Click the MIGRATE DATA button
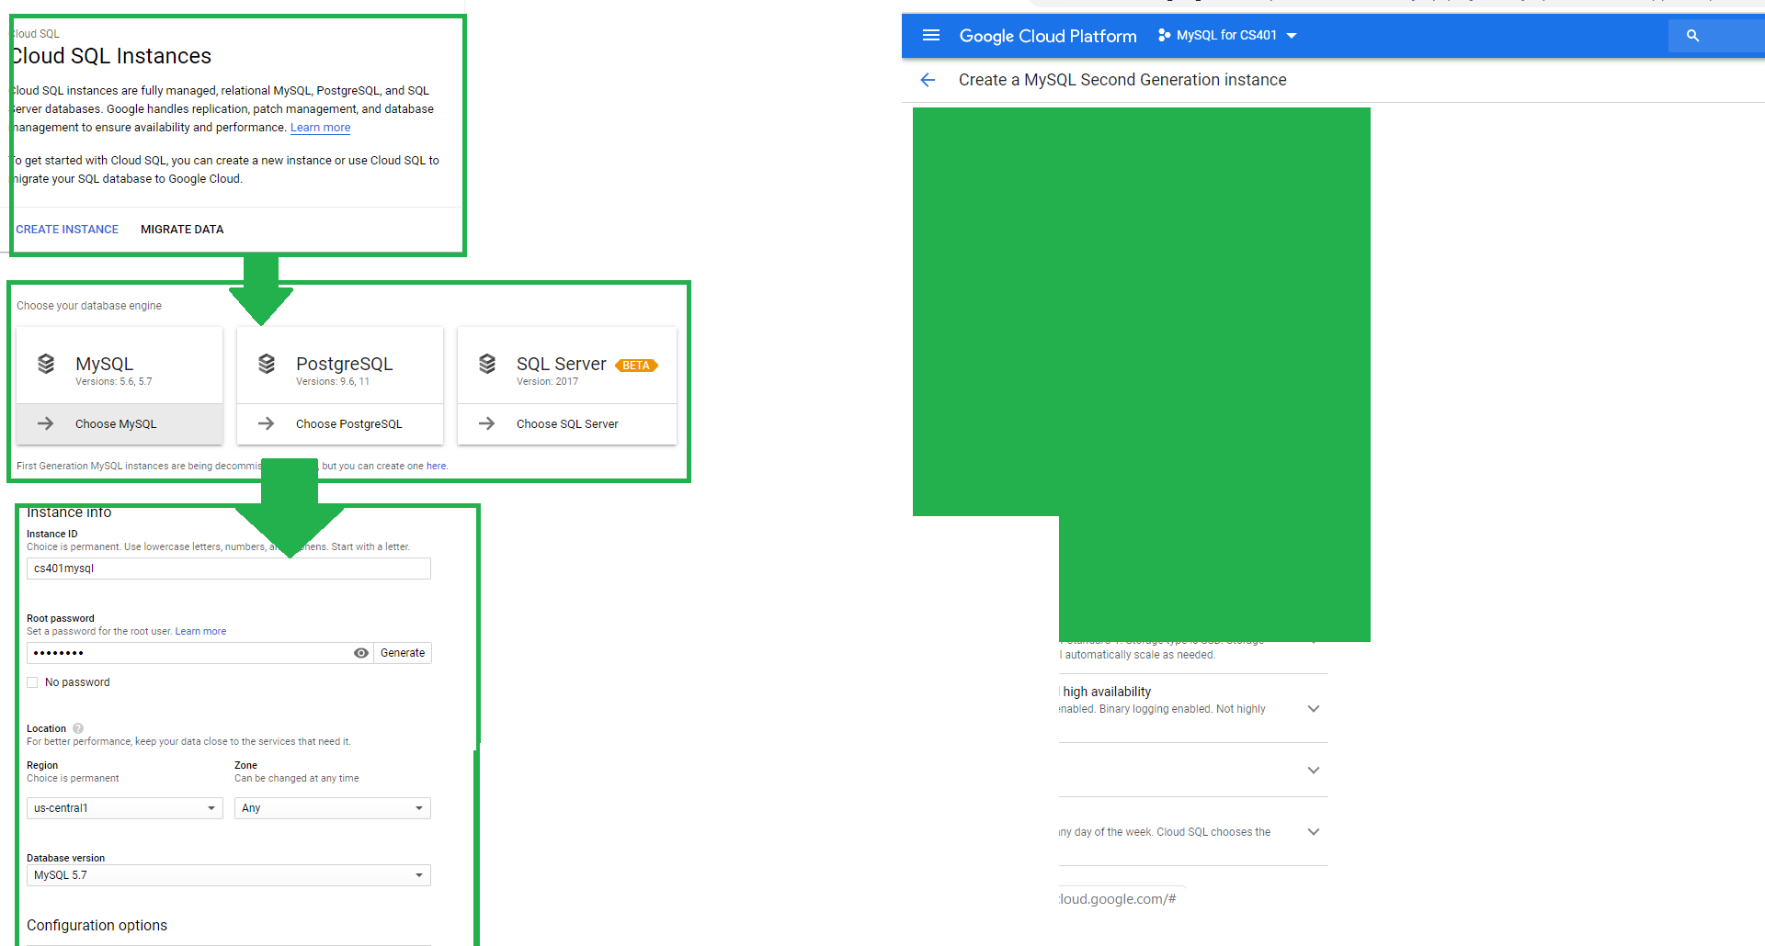This screenshot has width=1765, height=946. pos(182,230)
